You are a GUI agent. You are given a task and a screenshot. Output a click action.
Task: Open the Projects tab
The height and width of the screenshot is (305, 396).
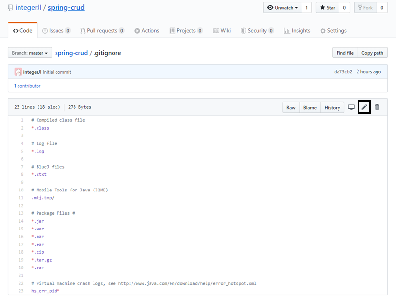pyautogui.click(x=186, y=31)
